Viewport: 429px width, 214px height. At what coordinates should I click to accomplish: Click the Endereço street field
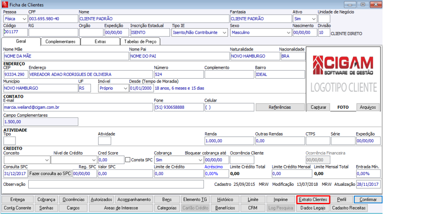click(91, 74)
